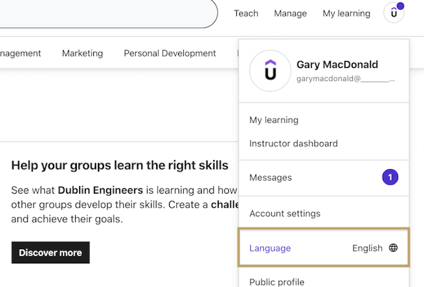The image size is (424, 287).
Task: Click the large Udemy avatar in the dropdown
Action: (x=270, y=71)
